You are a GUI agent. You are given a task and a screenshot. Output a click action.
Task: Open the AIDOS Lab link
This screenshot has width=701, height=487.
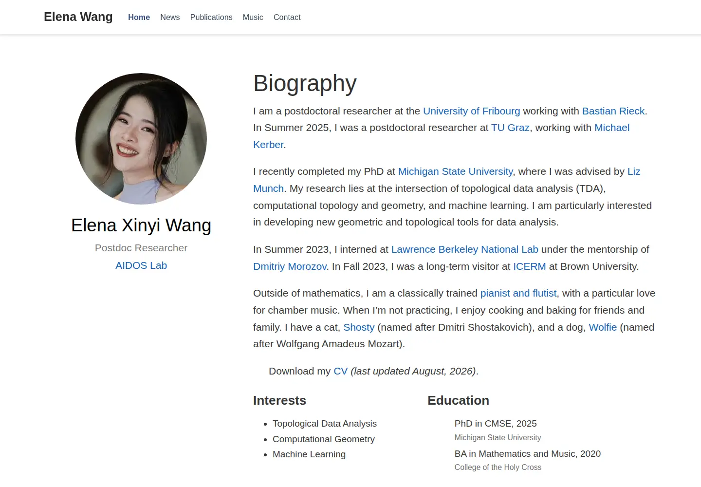tap(141, 265)
